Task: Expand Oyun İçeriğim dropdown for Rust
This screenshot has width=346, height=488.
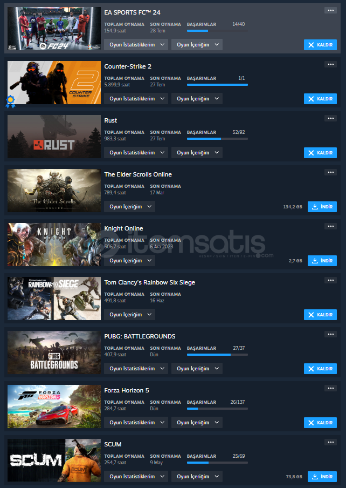Action: (197, 153)
